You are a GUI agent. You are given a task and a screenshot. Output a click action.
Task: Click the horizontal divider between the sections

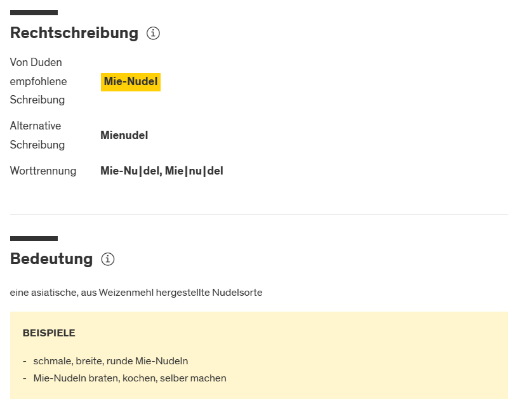coord(259,215)
